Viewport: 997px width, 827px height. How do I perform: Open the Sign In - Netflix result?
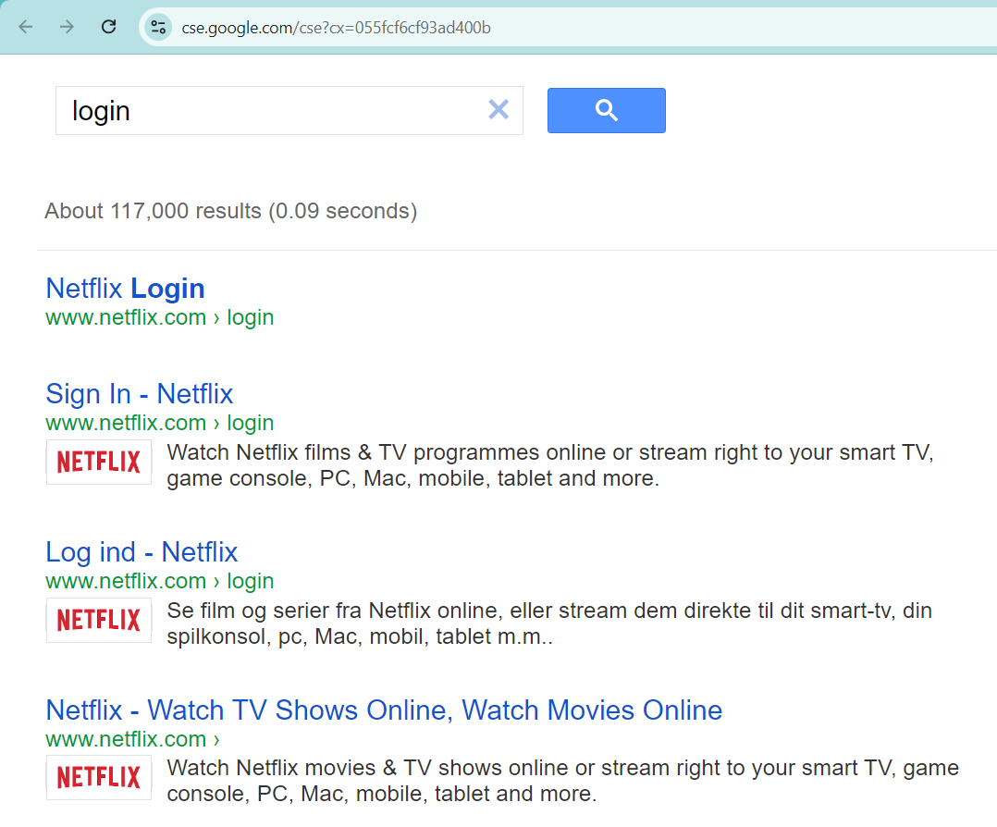(x=139, y=393)
